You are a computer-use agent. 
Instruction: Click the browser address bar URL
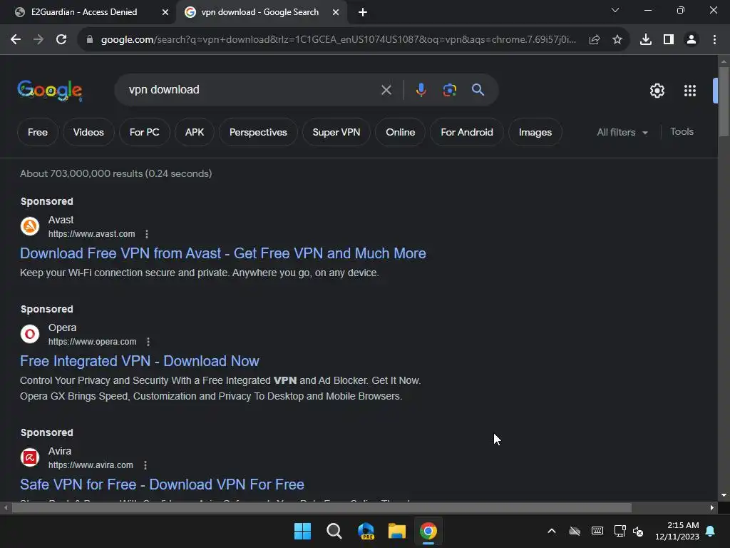[x=339, y=40]
